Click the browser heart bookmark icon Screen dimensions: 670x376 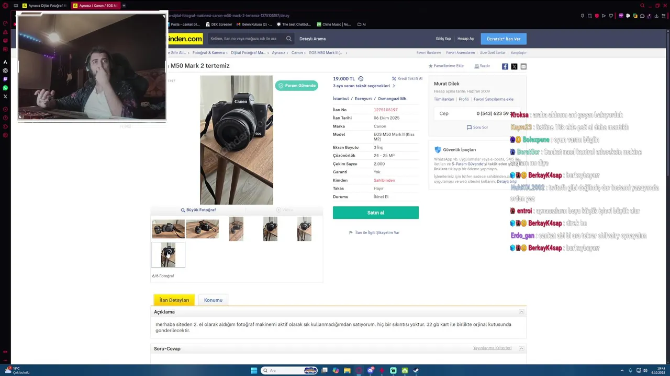click(610, 16)
